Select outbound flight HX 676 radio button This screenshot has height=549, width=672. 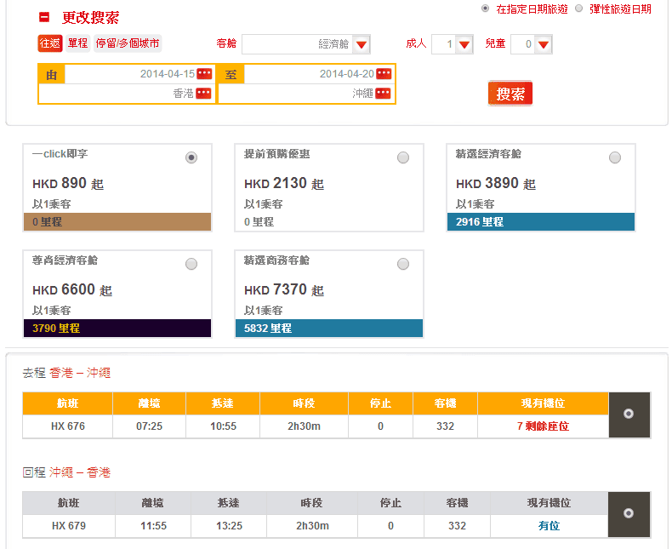pos(629,414)
